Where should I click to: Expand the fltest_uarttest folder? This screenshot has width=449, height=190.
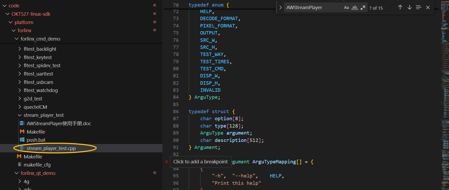click(20, 74)
